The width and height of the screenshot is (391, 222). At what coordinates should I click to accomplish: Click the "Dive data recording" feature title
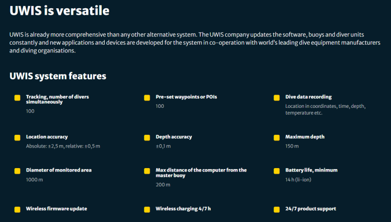coord(308,97)
